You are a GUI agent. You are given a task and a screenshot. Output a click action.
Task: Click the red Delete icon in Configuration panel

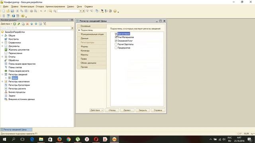27,24
